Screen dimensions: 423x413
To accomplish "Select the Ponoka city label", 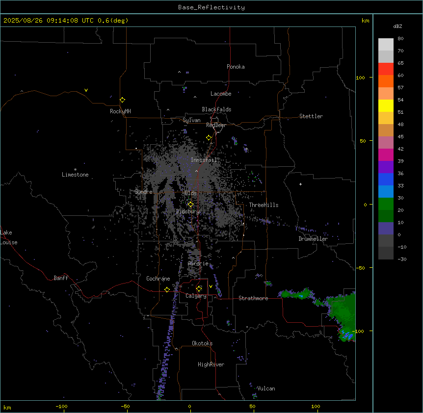I will 236,67.
